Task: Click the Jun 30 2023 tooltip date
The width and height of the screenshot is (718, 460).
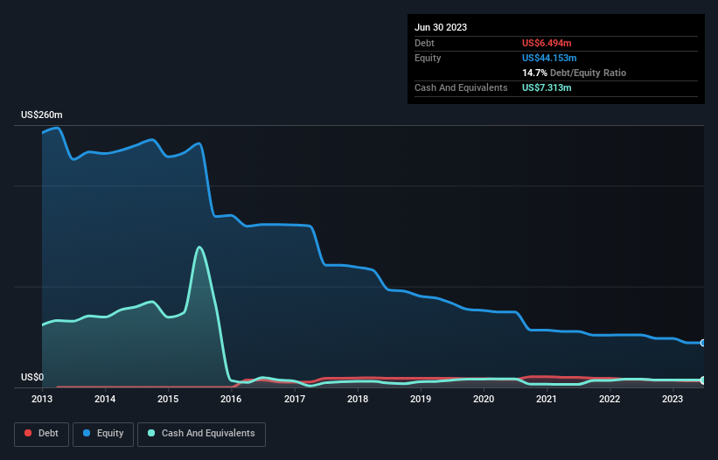Action: [441, 27]
